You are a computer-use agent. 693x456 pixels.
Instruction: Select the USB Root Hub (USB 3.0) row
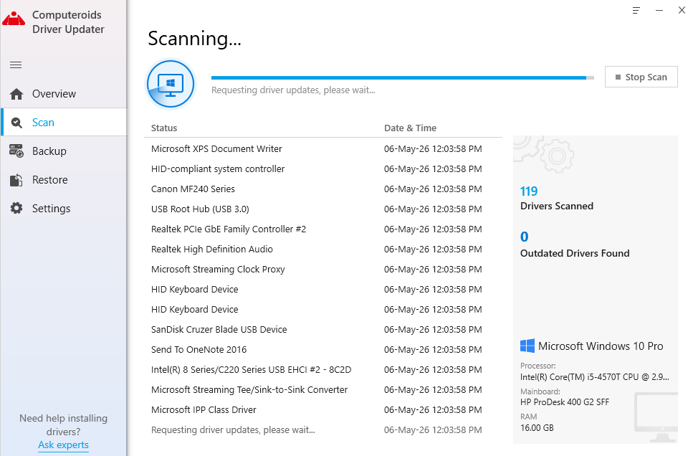(x=323, y=209)
